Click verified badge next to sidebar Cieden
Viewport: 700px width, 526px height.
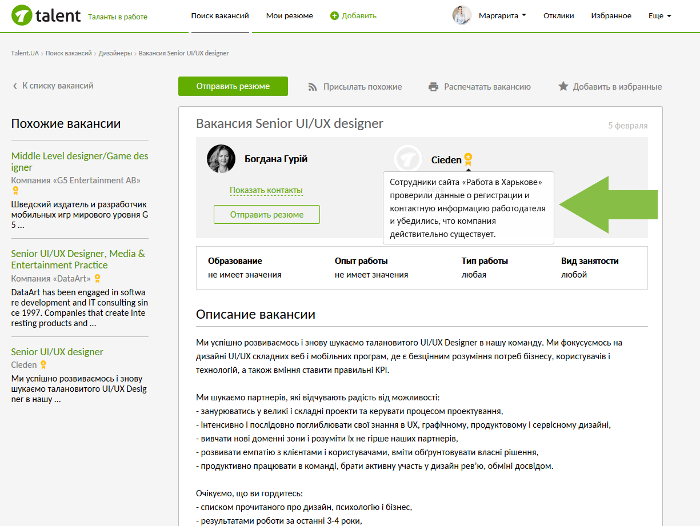click(43, 365)
